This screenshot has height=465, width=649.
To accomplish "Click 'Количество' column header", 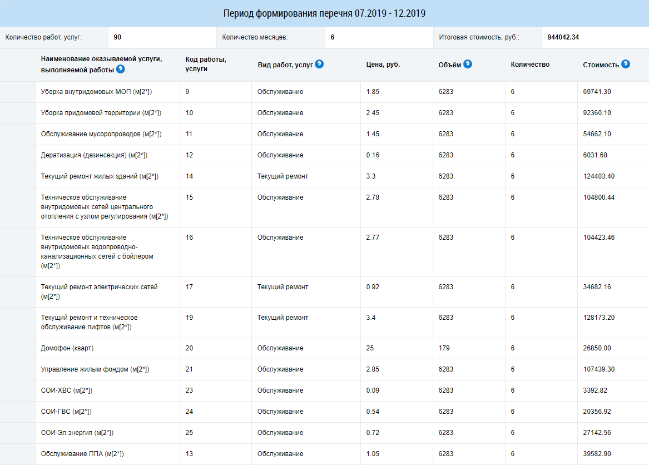I will click(530, 65).
